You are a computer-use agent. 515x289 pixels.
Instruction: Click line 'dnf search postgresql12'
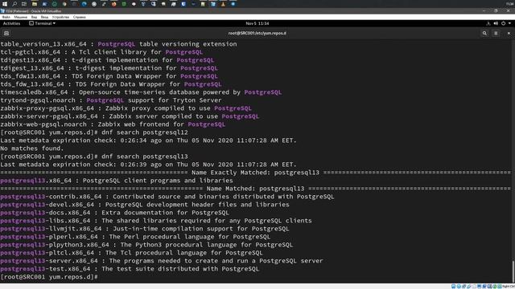[94, 132]
